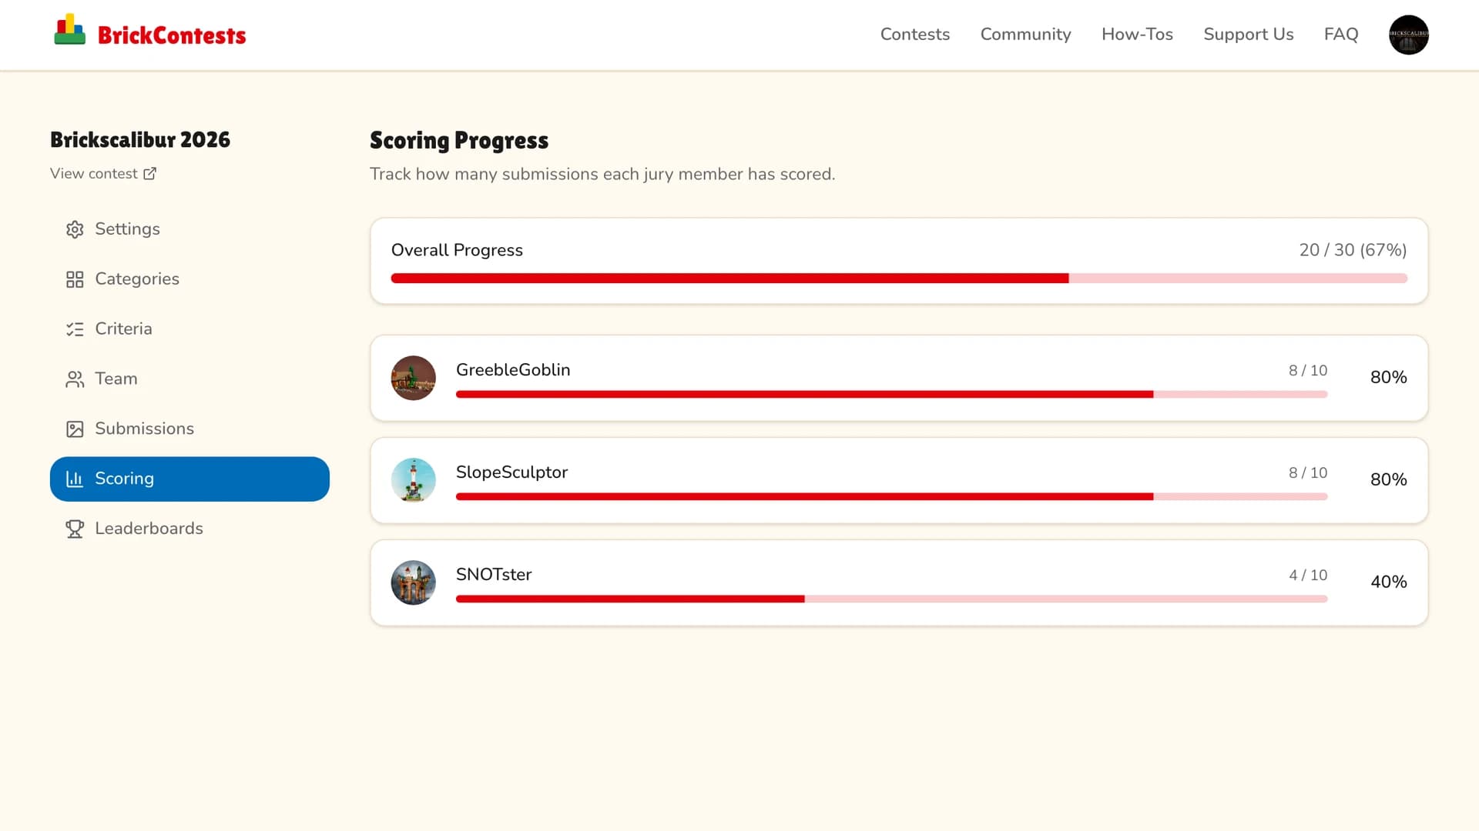Image resolution: width=1479 pixels, height=831 pixels.
Task: Click the Overall Progress bar
Action: pos(899,279)
